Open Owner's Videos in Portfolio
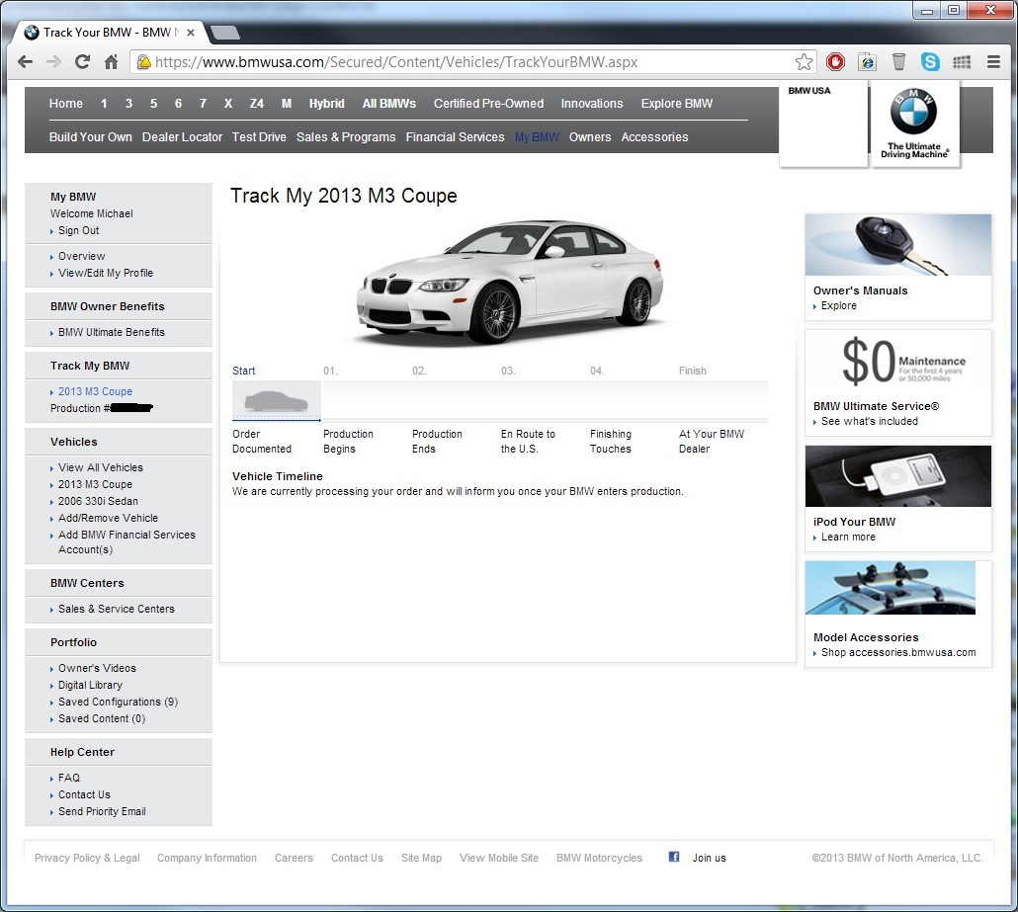The width and height of the screenshot is (1018, 912). (x=98, y=668)
